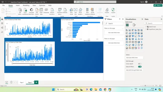This screenshot has width=163, height=92.
Task: Add a new report page
Action: 36,82
